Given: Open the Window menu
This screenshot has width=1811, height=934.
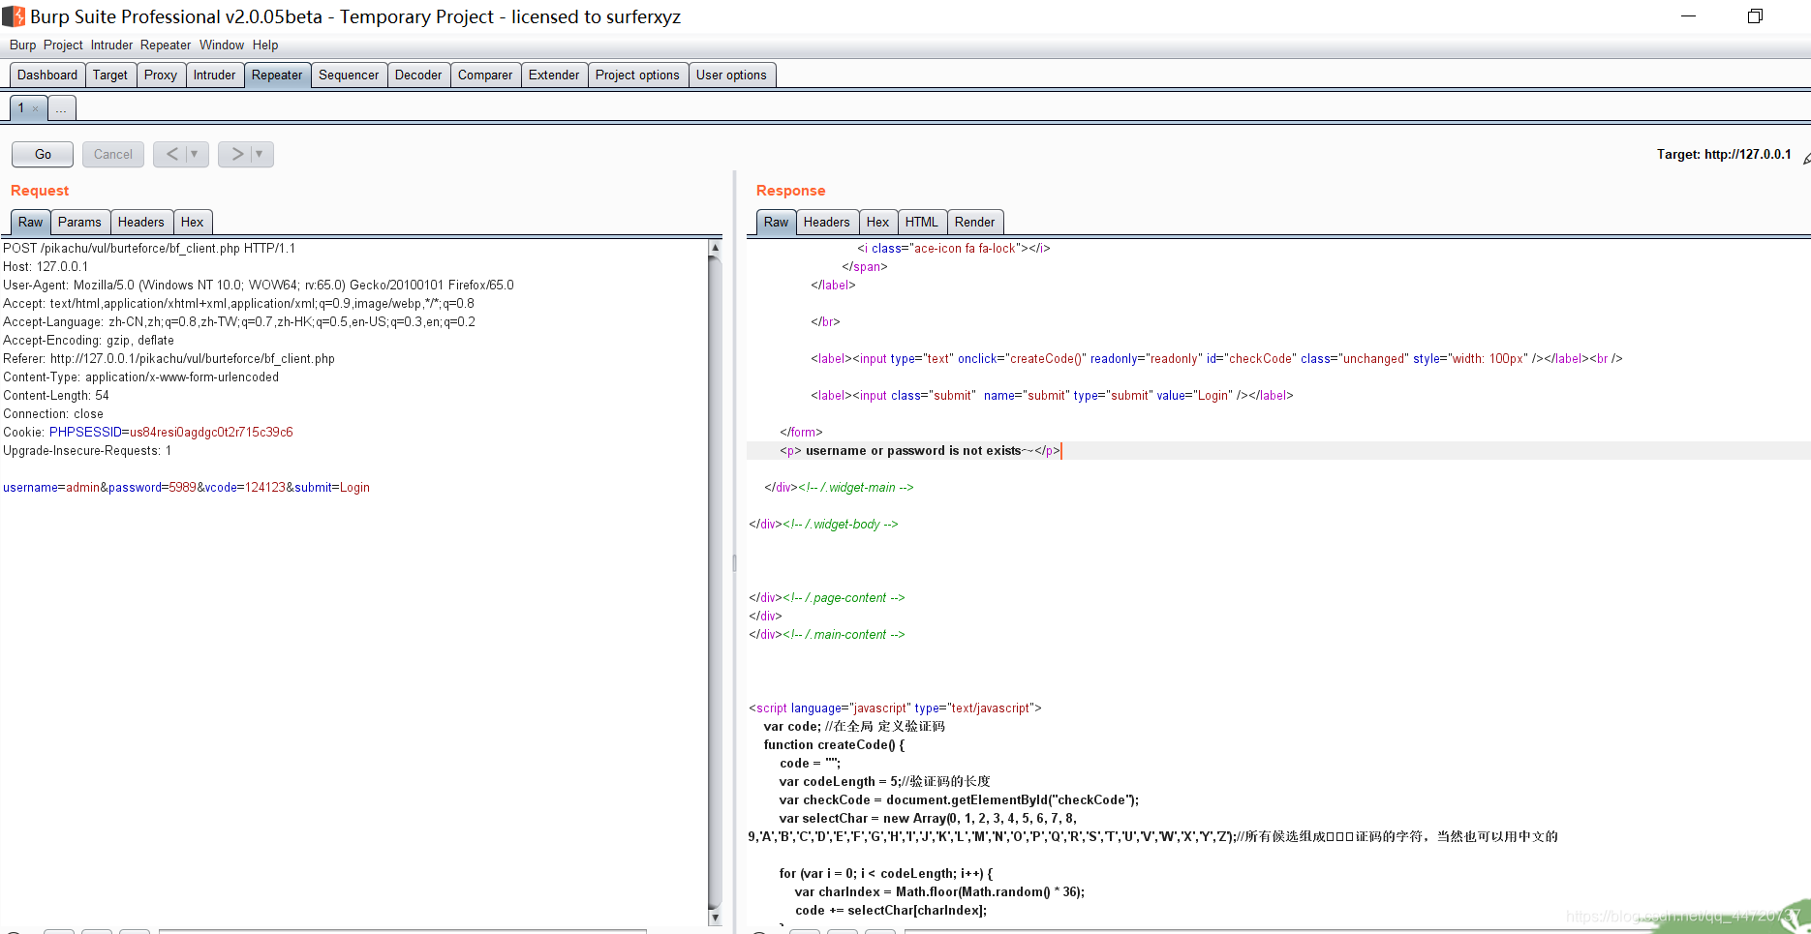Looking at the screenshot, I should 222,45.
